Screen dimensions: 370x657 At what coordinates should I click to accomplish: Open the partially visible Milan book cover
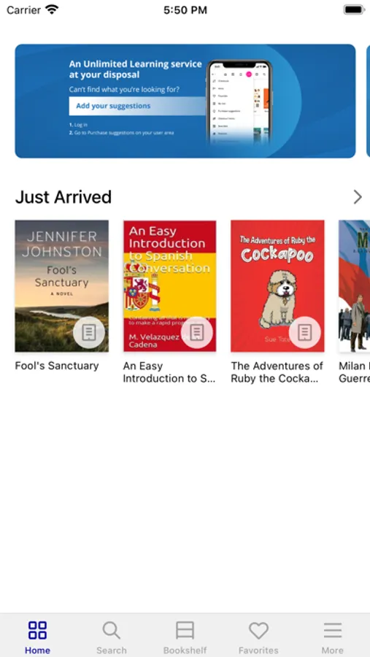tap(355, 285)
